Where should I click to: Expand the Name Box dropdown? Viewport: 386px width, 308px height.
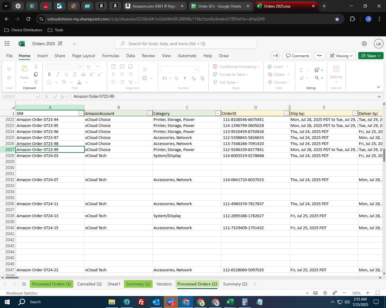pos(37,97)
